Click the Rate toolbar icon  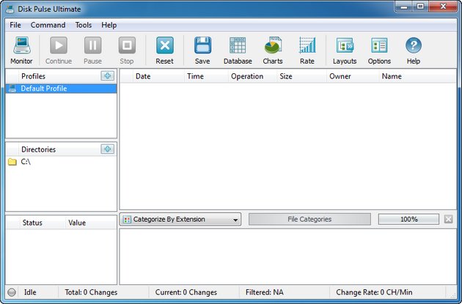click(307, 50)
